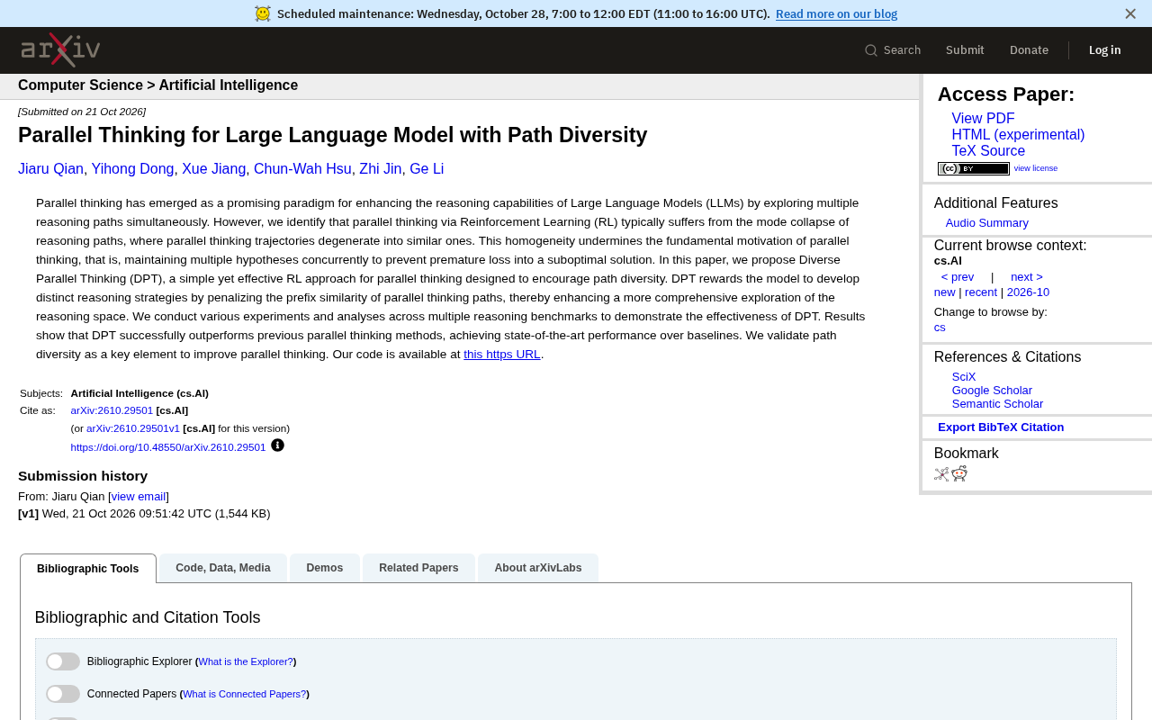Open SciX references link

(x=964, y=377)
